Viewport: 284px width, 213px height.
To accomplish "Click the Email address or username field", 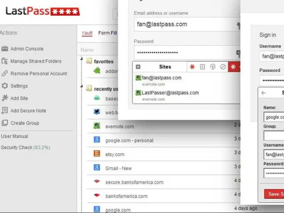I will [187, 24].
